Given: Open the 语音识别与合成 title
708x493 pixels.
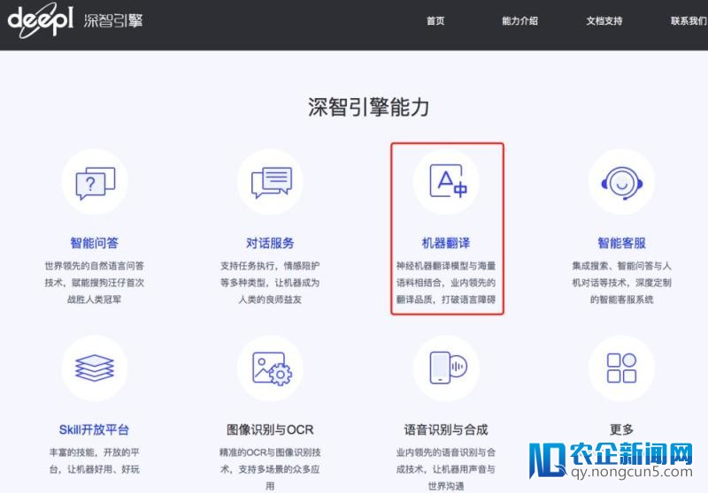Looking at the screenshot, I should 446,430.
